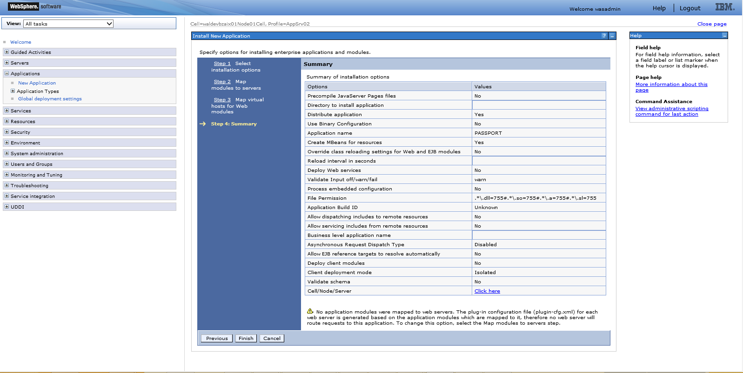This screenshot has height=373, width=743.
Task: Click the File Permission value text
Action: tap(535, 198)
